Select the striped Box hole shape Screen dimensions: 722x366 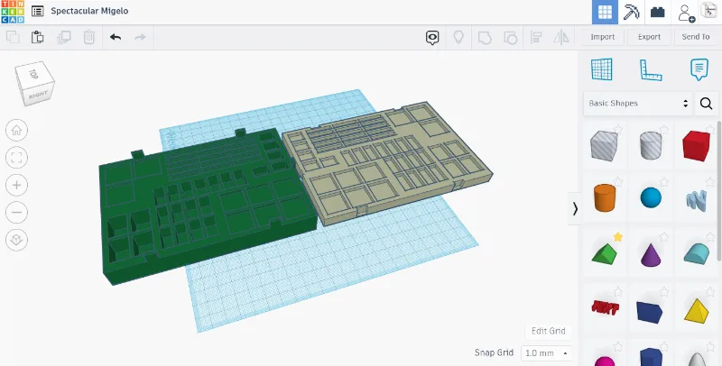[x=604, y=145]
